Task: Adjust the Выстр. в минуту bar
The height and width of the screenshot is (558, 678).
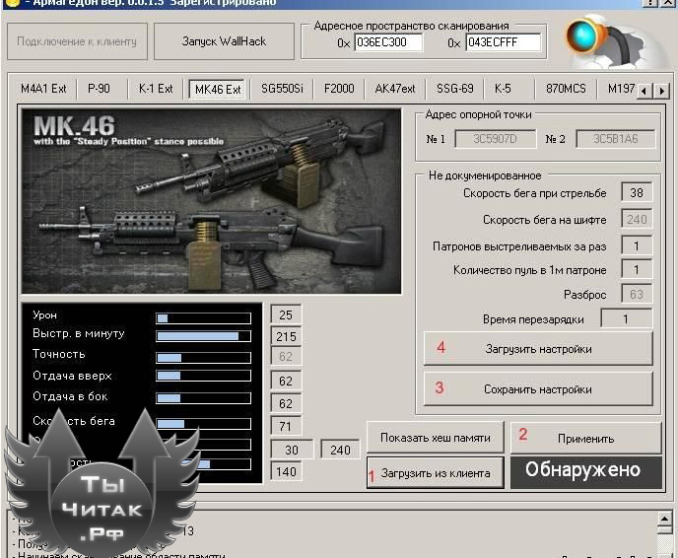Action: (x=203, y=336)
